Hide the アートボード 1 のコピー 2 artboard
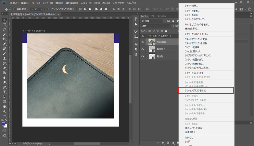The image size is (254, 146). pos(143,36)
